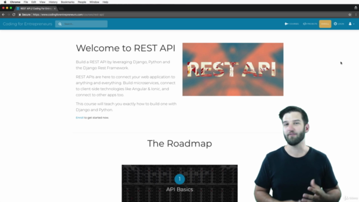Click Login in the navbar
Viewport: 359px width, 202px height.
[339, 24]
